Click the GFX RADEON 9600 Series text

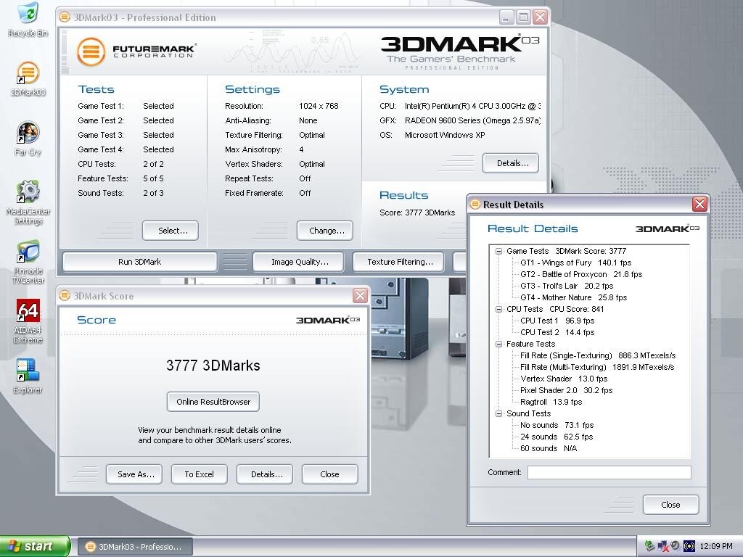[x=472, y=121]
